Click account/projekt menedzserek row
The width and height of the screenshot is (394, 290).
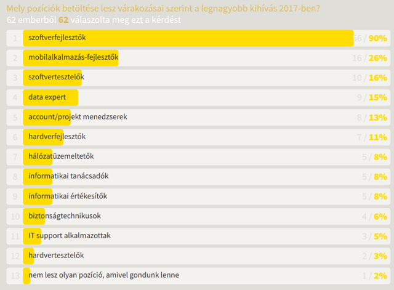pos(198,118)
